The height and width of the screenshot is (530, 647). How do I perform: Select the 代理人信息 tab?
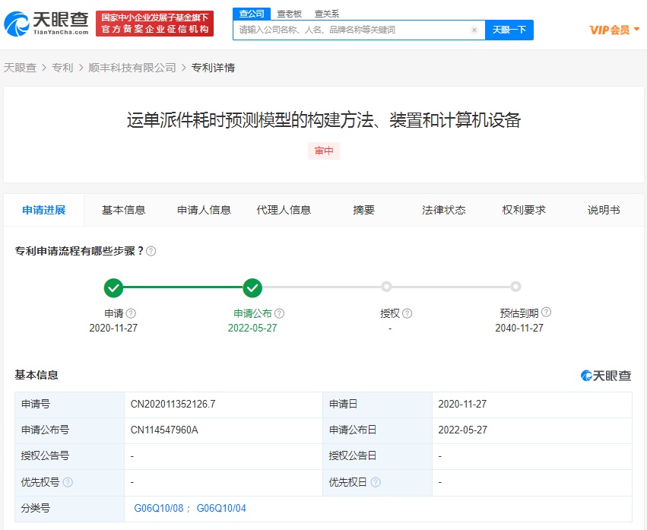(x=284, y=210)
